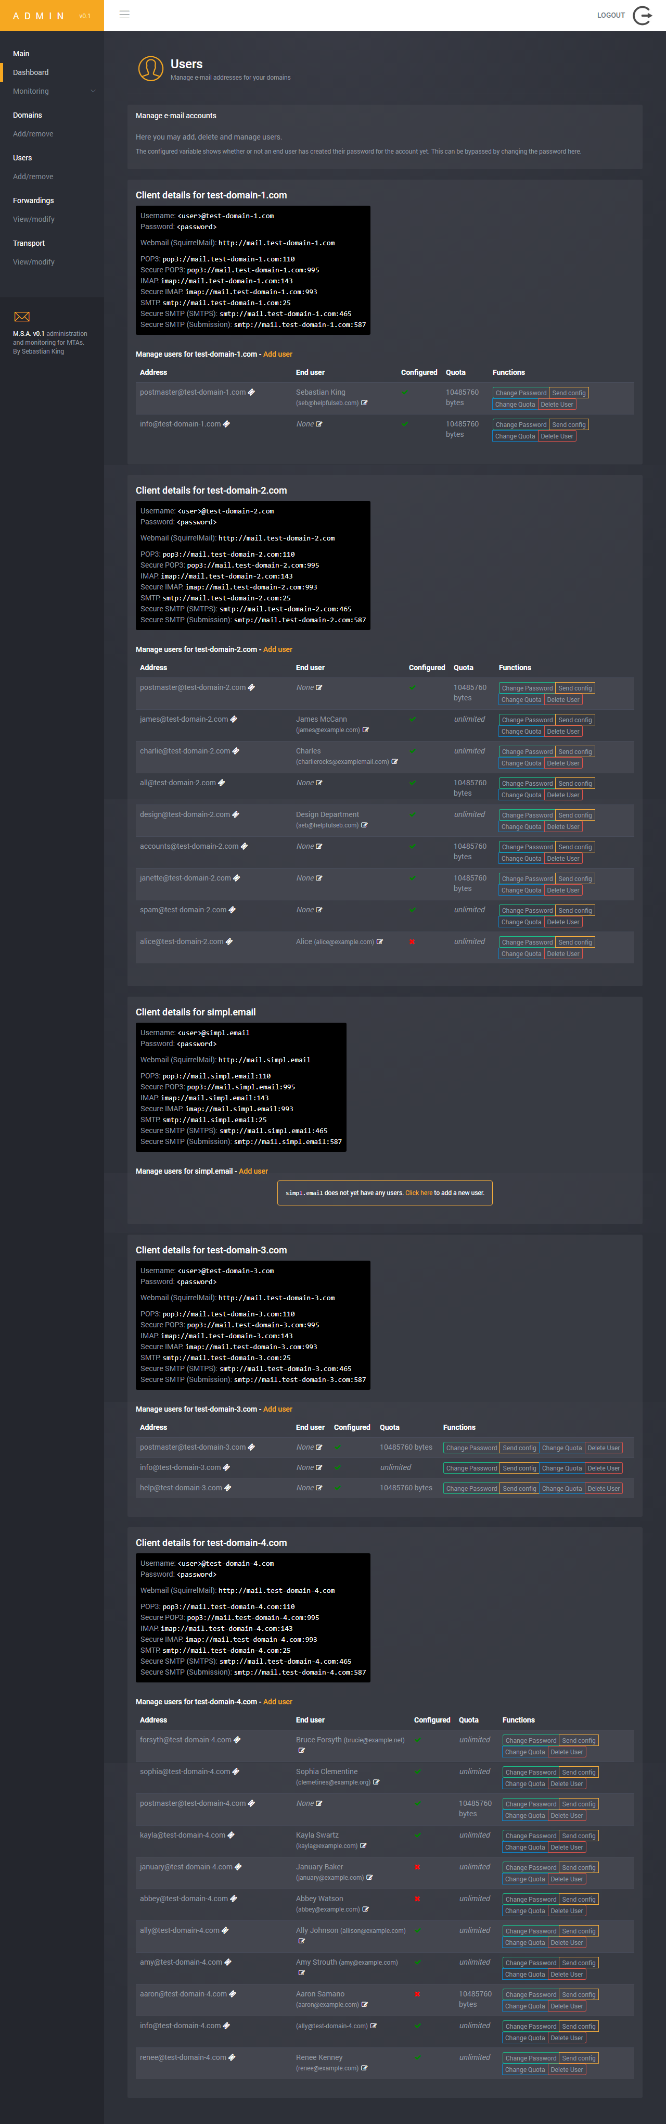The image size is (666, 2124).
Task: Open Add/remove under Domains in the sidebar
Action: click(33, 134)
